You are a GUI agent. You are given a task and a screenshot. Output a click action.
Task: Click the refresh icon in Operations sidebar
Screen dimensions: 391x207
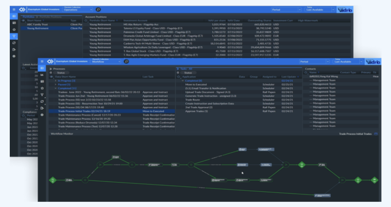[14, 43]
